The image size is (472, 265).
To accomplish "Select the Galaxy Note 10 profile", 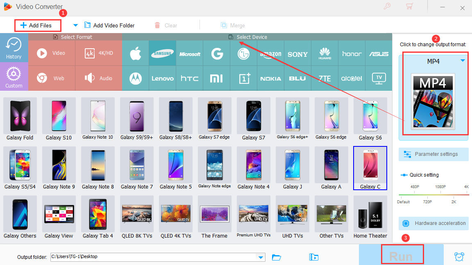I will [x=98, y=119].
